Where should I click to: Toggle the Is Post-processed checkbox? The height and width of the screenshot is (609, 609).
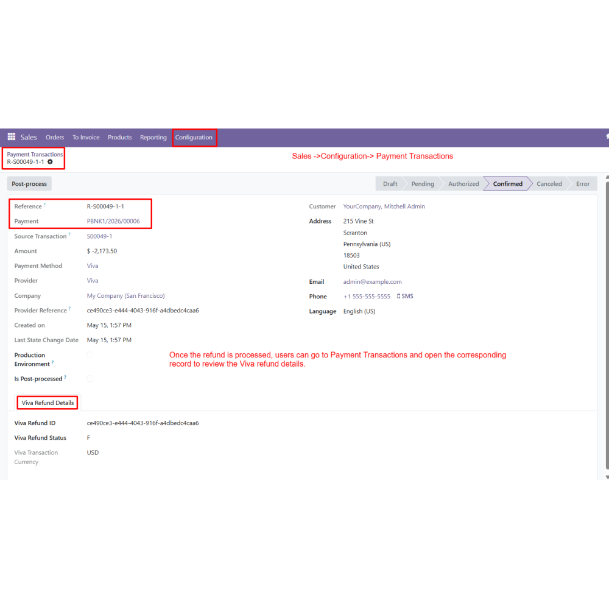[x=90, y=378]
